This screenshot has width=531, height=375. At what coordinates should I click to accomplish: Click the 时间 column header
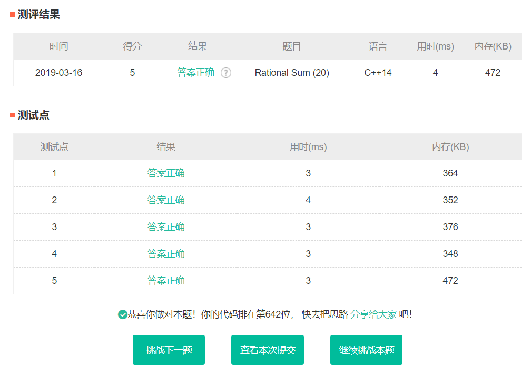point(58,46)
